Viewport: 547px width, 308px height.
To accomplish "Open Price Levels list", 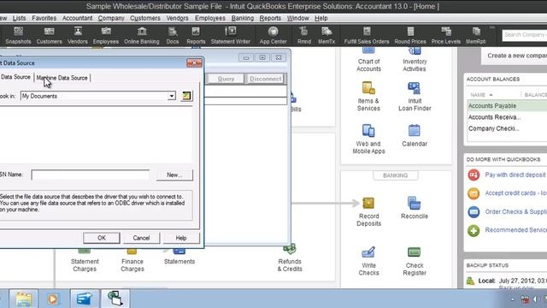I will click(446, 35).
